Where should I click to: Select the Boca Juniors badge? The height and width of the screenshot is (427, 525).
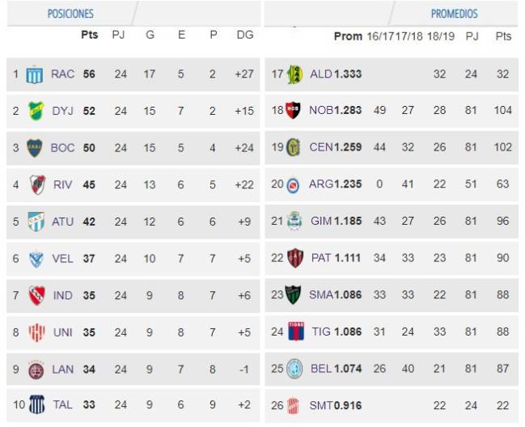(x=35, y=148)
